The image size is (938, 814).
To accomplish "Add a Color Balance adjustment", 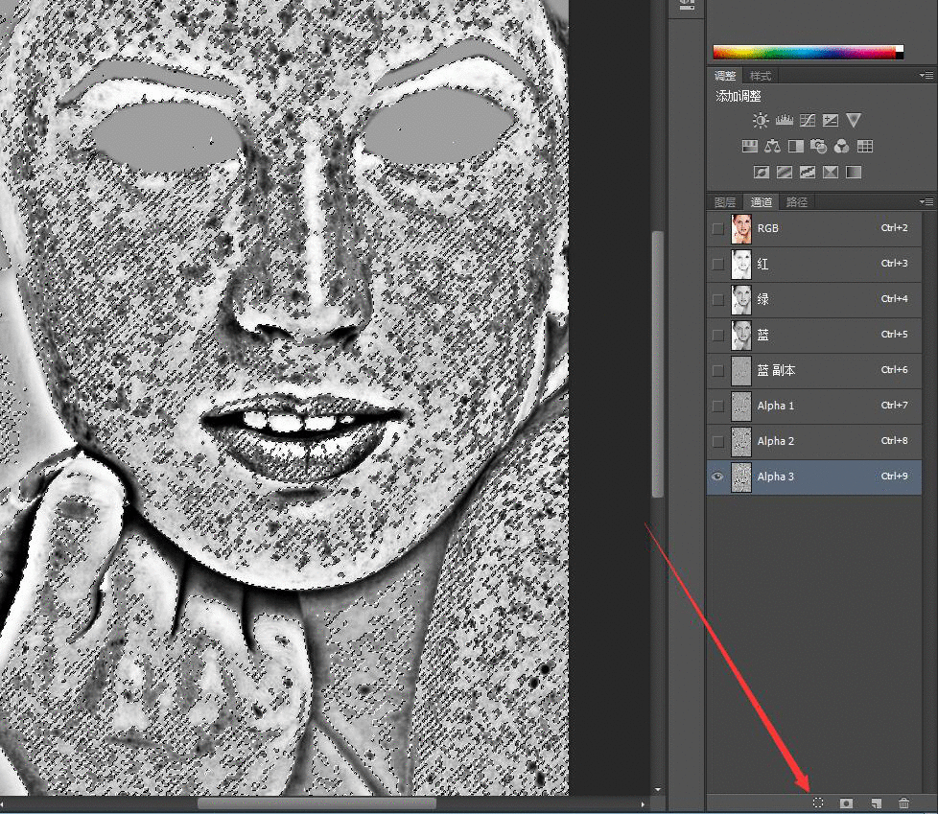I will (x=772, y=147).
